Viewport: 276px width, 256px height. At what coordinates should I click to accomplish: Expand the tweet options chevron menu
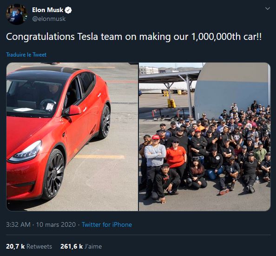(x=268, y=8)
